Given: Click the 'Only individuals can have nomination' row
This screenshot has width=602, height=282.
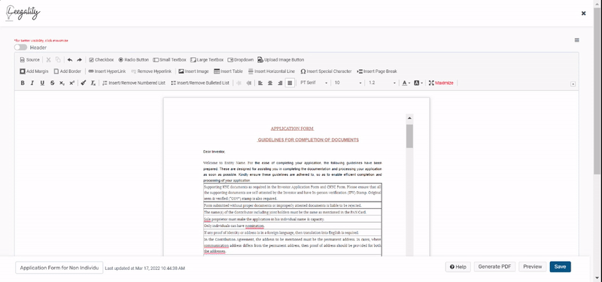Looking at the screenshot, I should pos(293,226).
